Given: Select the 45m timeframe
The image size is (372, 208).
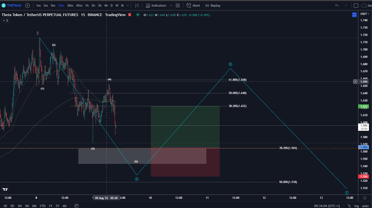Looking at the screenshot, I should pos(79,5).
